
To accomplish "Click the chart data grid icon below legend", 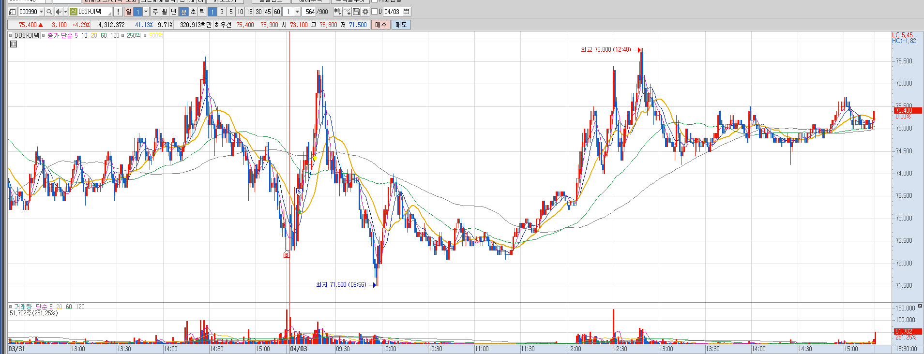I will [x=14, y=44].
